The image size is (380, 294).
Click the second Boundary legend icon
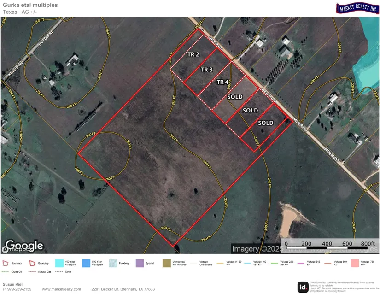point(33,263)
